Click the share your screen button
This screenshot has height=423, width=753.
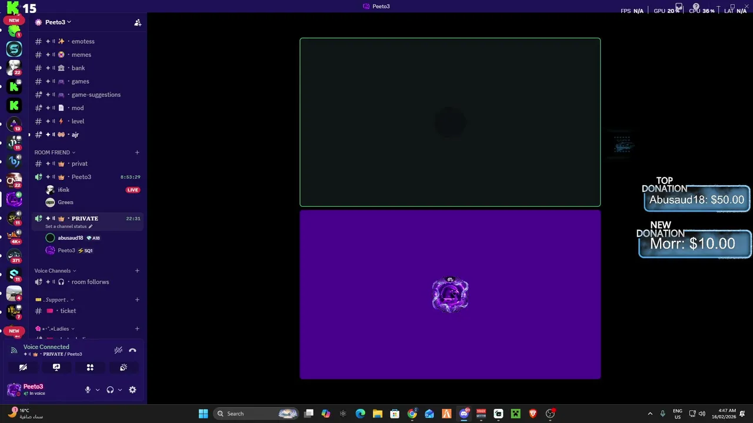click(x=56, y=367)
